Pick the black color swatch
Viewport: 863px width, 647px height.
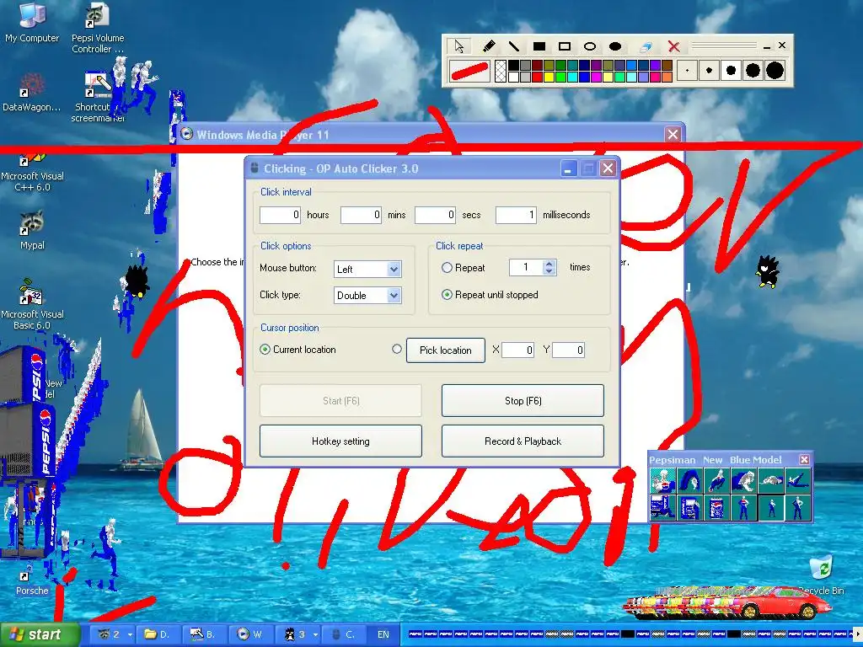[x=513, y=66]
